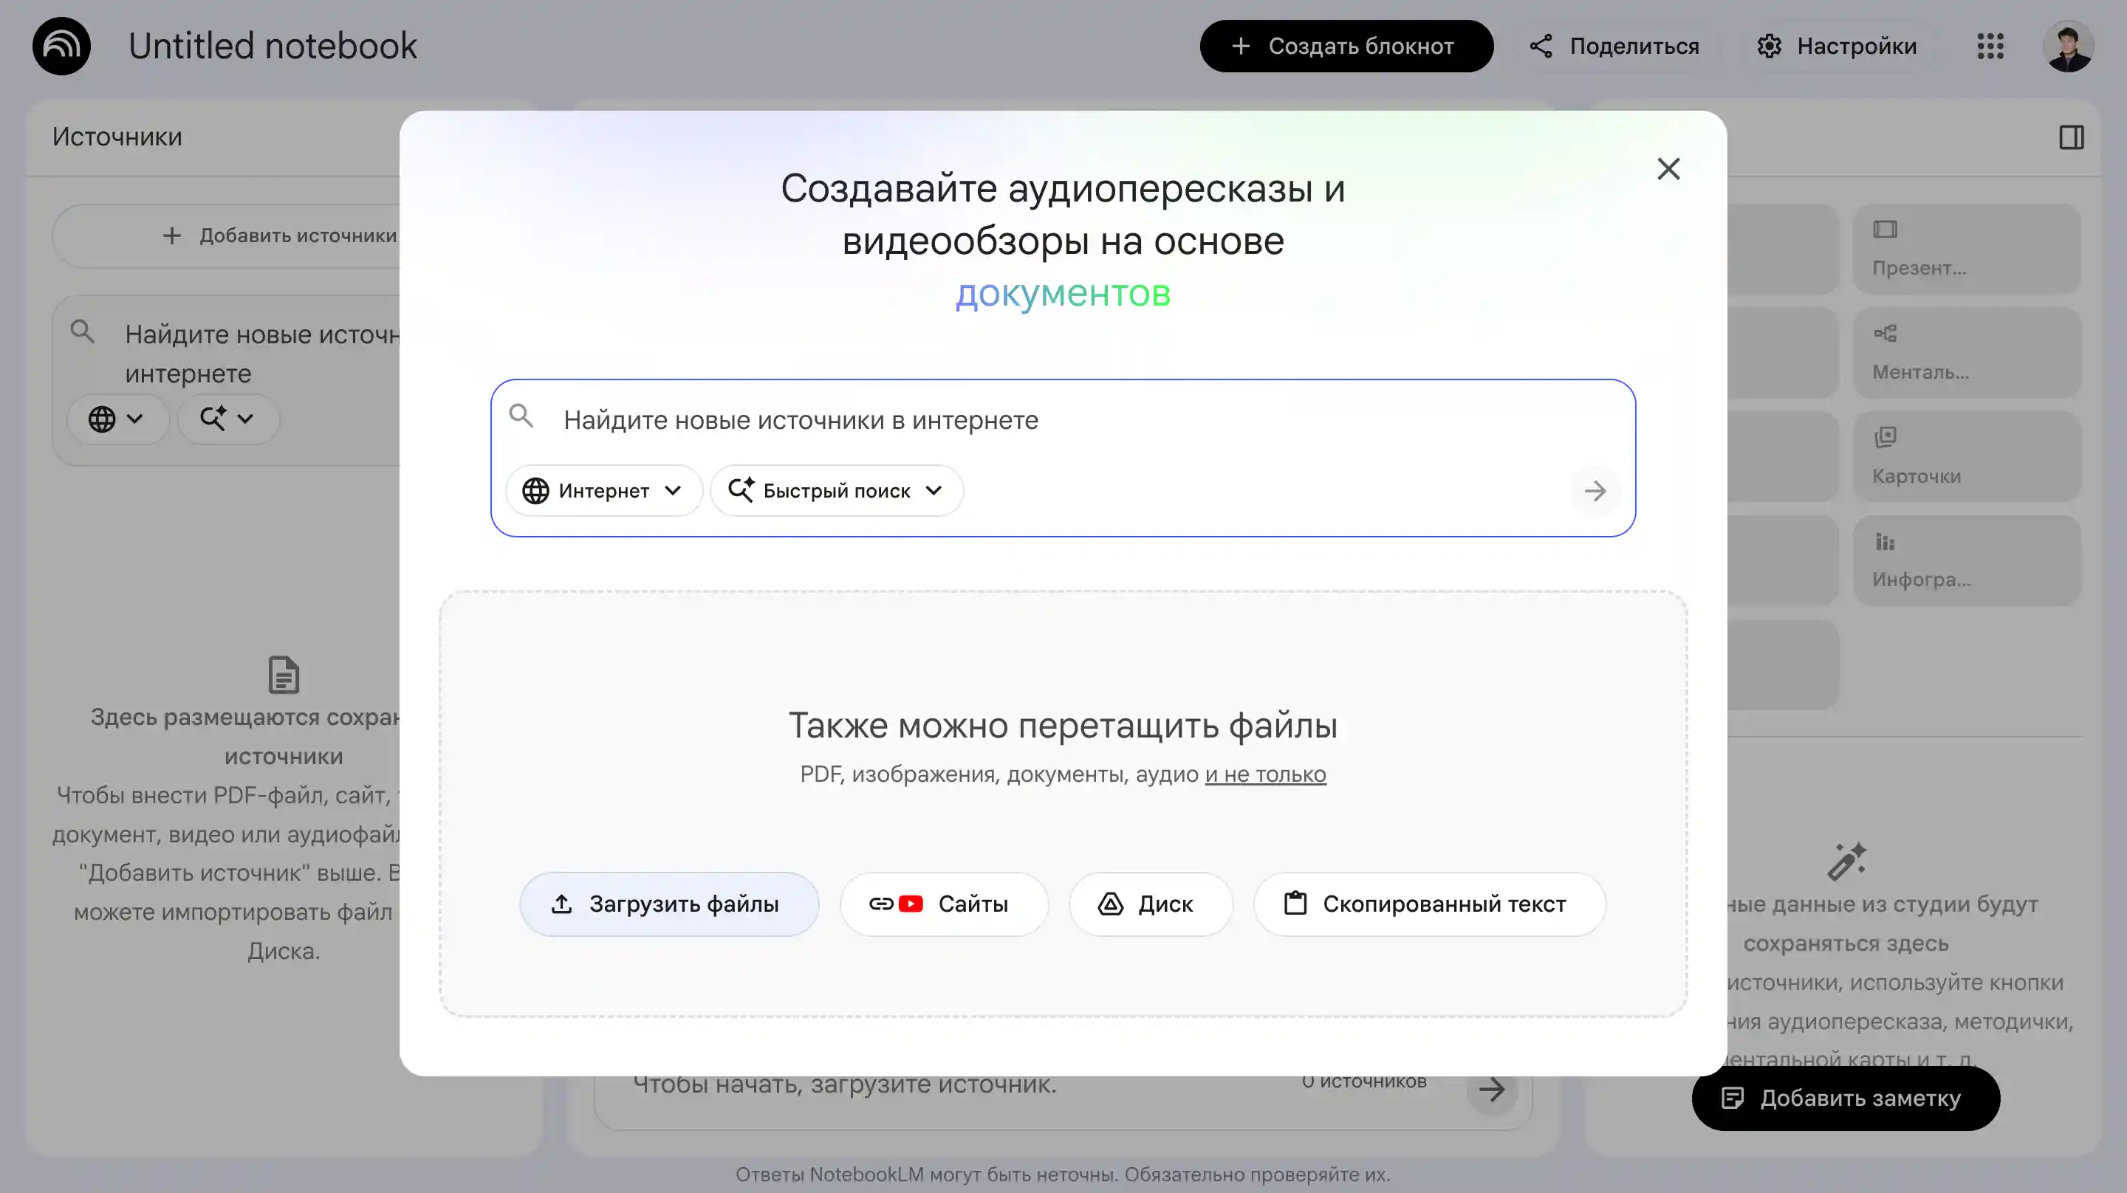Click the Добавить заметку button
Viewport: 2127px width, 1193px height.
point(1846,1098)
